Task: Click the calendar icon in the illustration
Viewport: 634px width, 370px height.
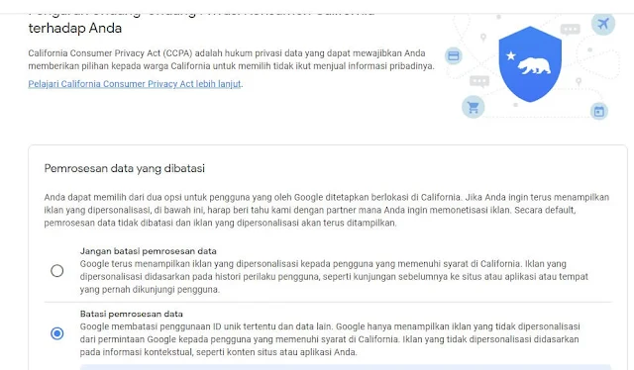Action: coord(598,111)
